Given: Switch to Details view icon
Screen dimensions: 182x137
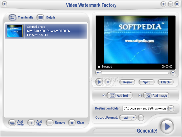Looking at the screenshot, I should pyautogui.click(x=40, y=17).
